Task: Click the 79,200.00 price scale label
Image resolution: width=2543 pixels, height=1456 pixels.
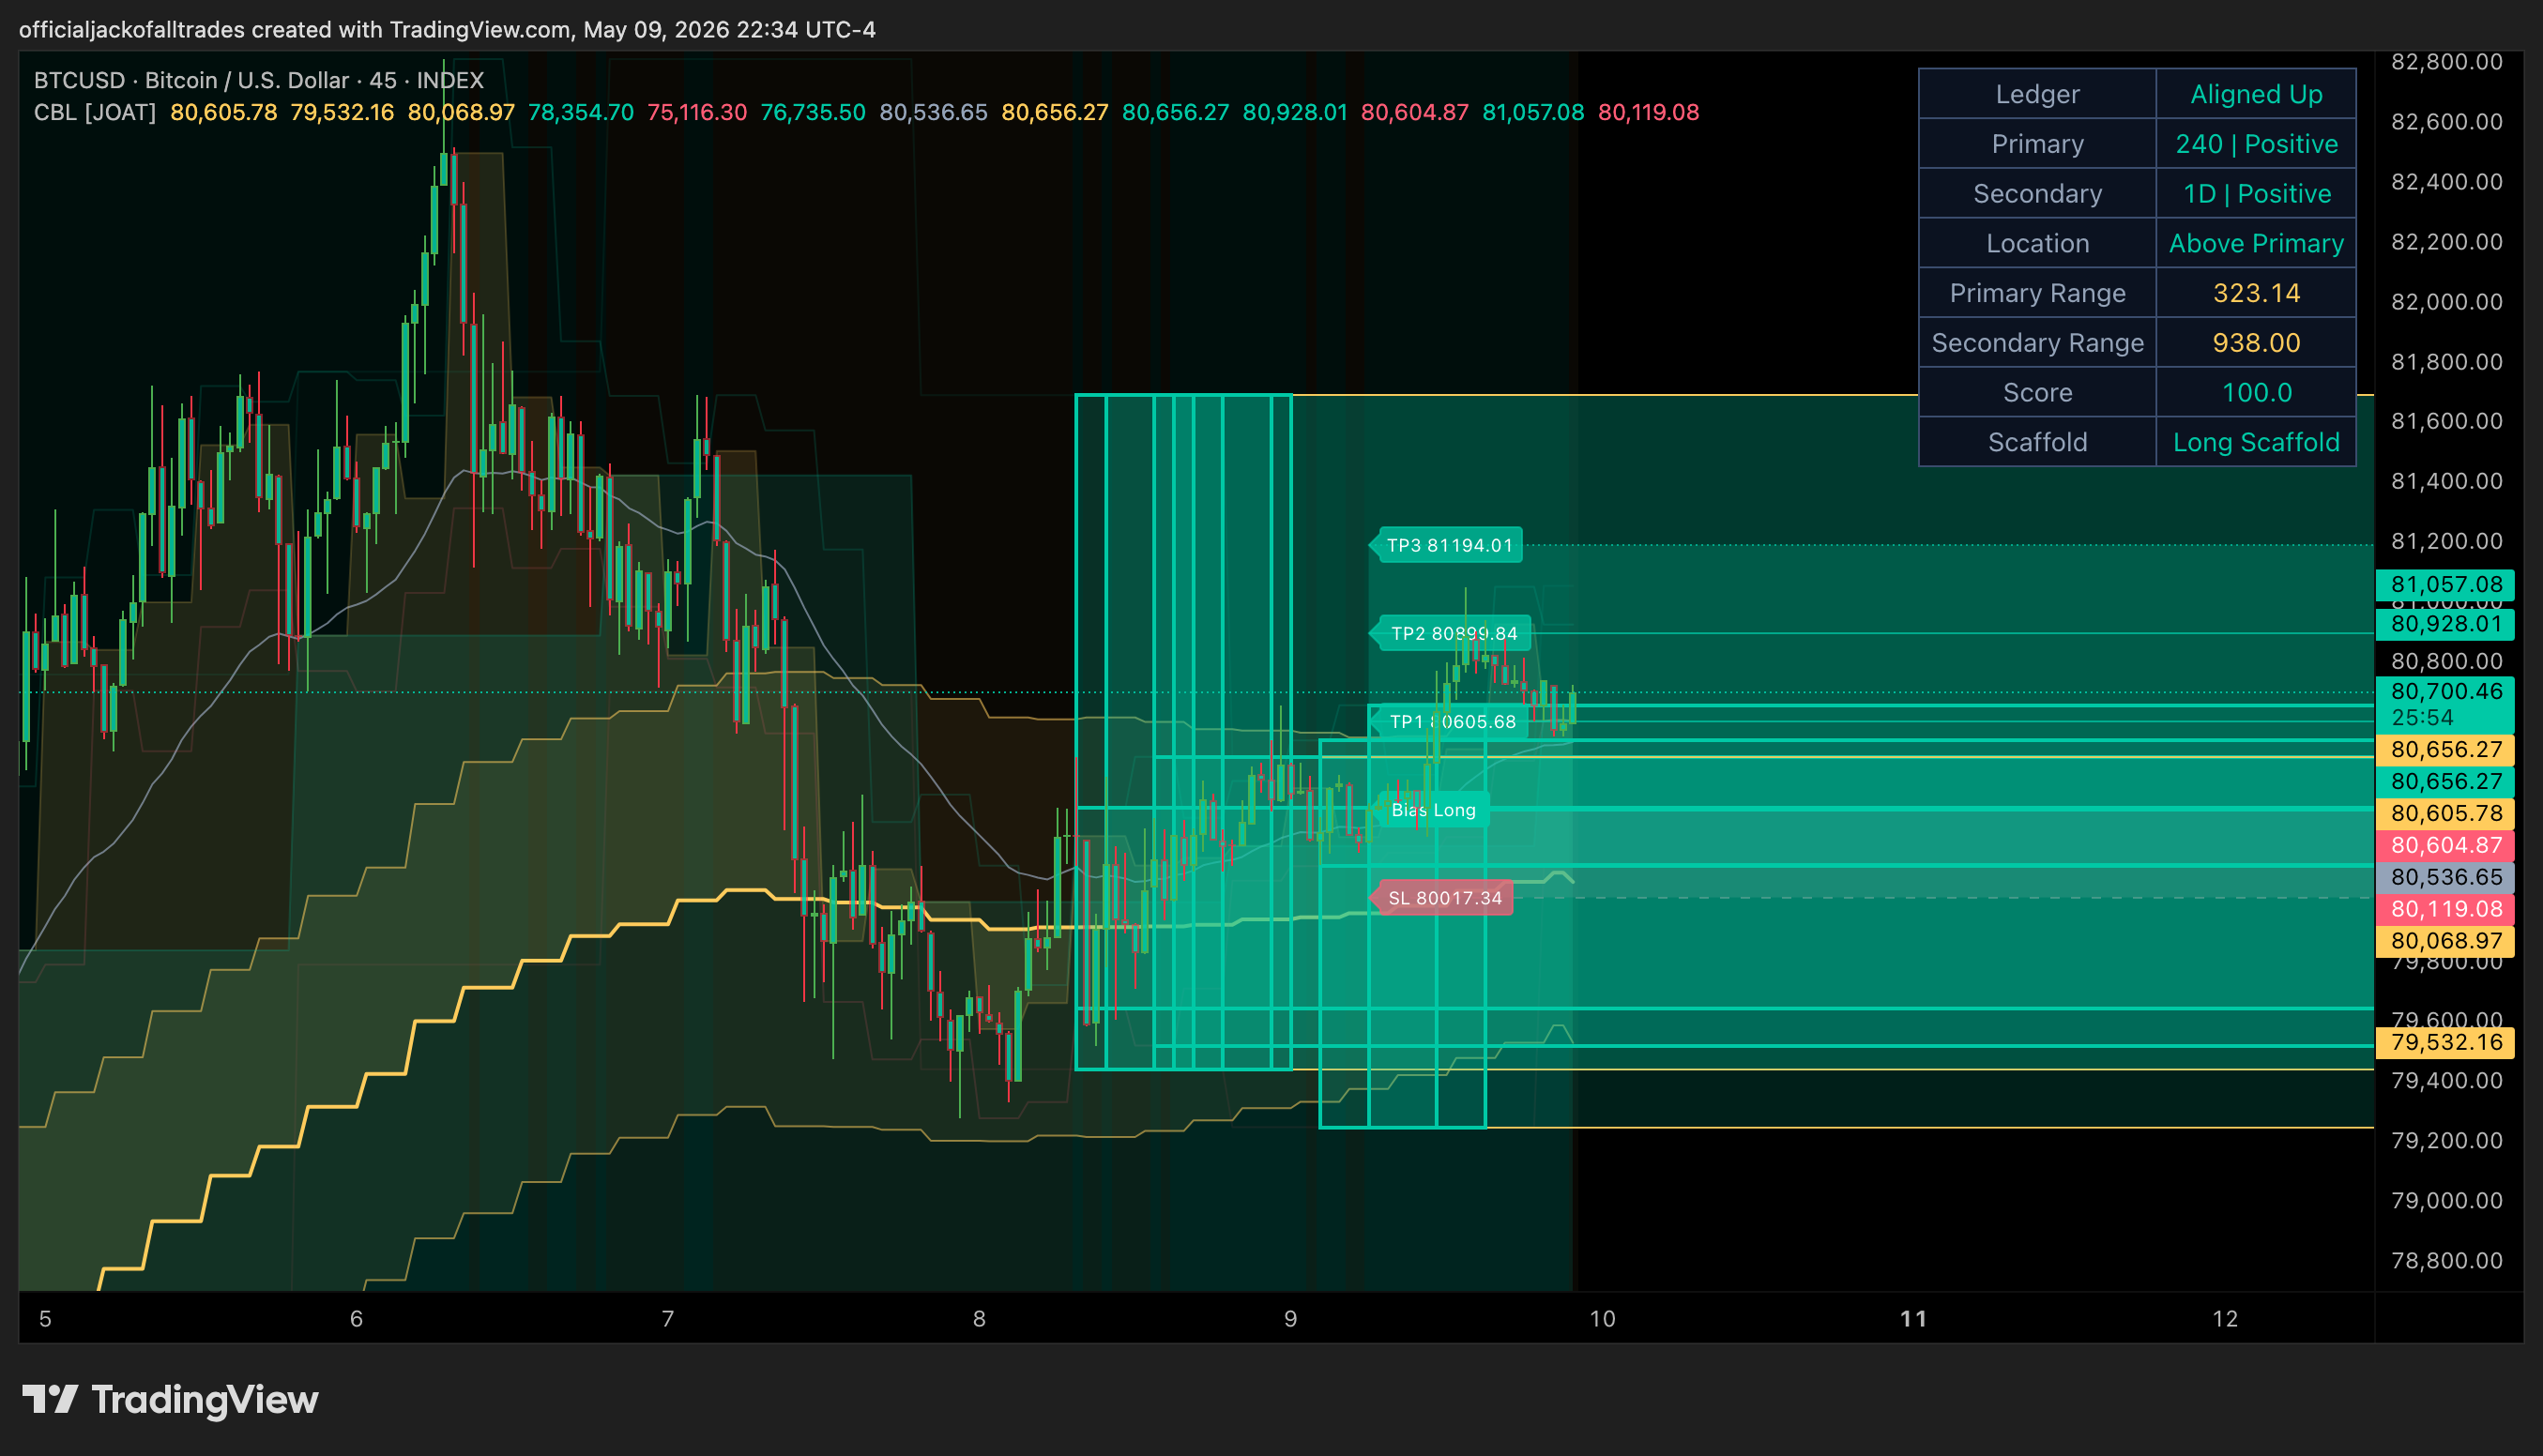Action: 2446,1141
